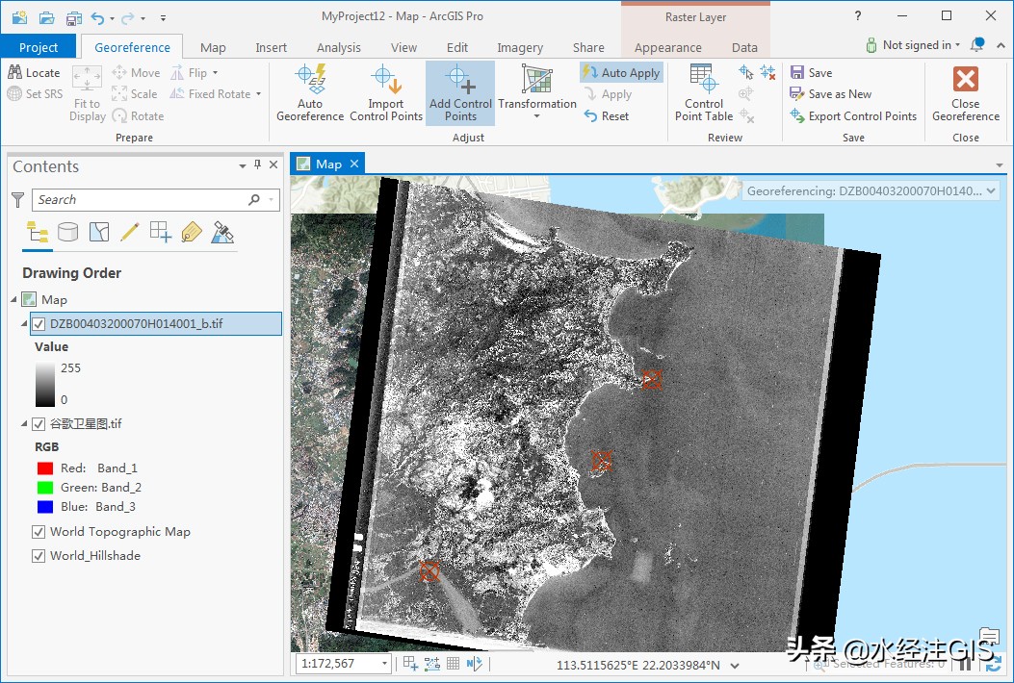Open the Project tab

click(x=39, y=48)
